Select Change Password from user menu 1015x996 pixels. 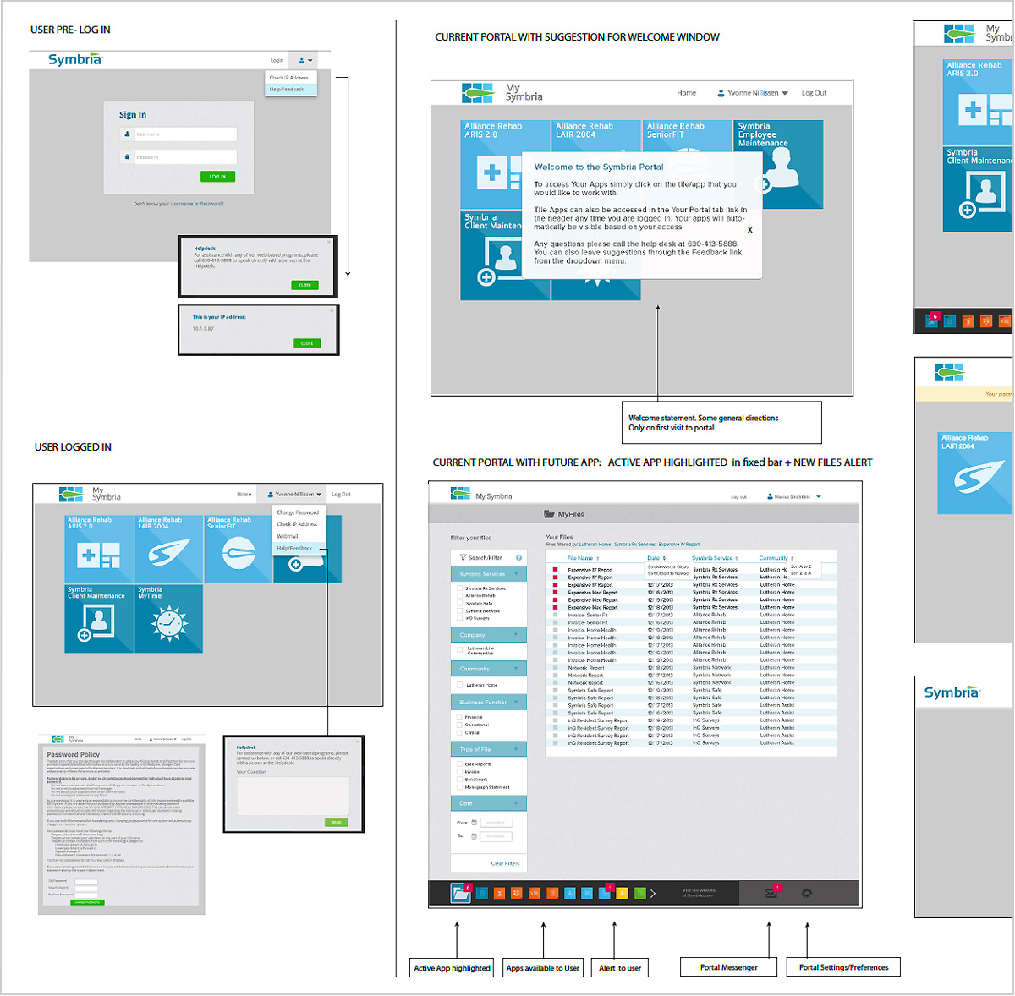[x=298, y=512]
